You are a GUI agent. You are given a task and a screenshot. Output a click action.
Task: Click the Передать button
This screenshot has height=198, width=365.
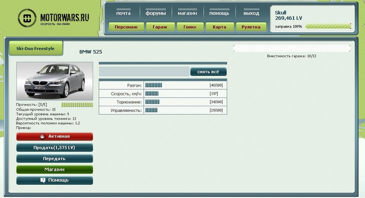point(55,158)
